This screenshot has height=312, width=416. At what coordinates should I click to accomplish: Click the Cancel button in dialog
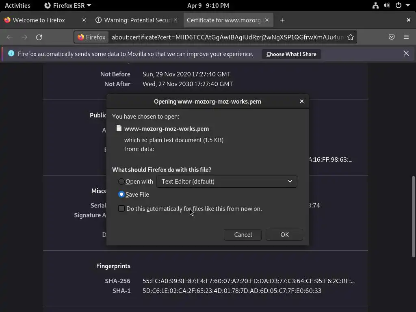tap(243, 234)
